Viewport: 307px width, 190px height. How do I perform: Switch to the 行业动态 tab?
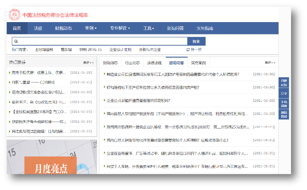coord(132,63)
